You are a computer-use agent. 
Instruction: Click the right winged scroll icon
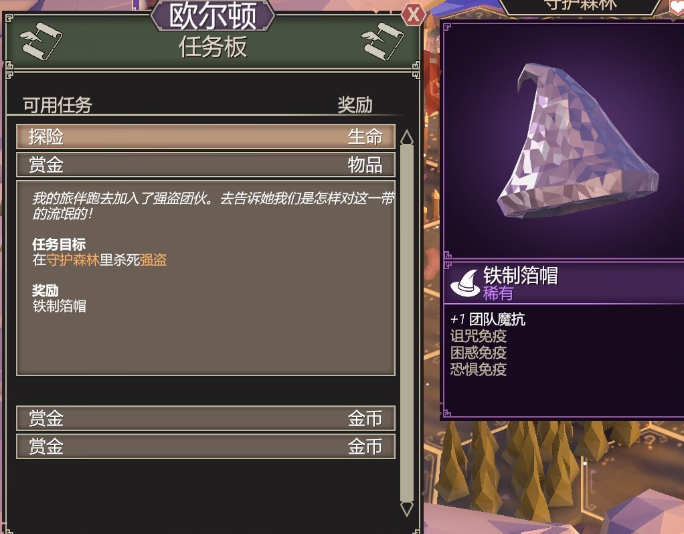(383, 41)
